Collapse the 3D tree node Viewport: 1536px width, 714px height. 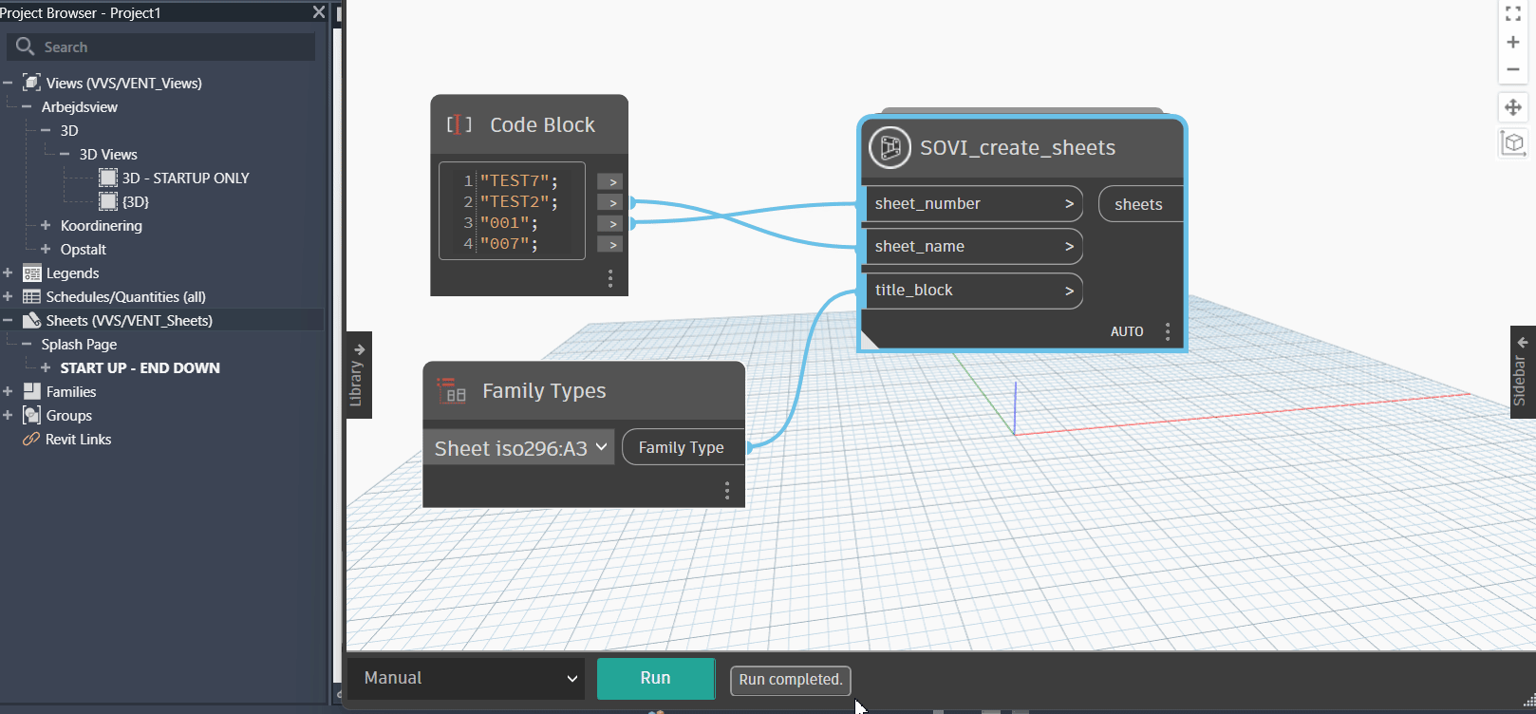click(x=46, y=130)
